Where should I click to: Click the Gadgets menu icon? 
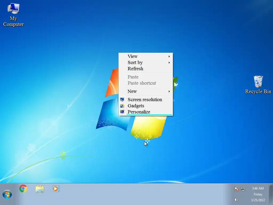point(122,106)
